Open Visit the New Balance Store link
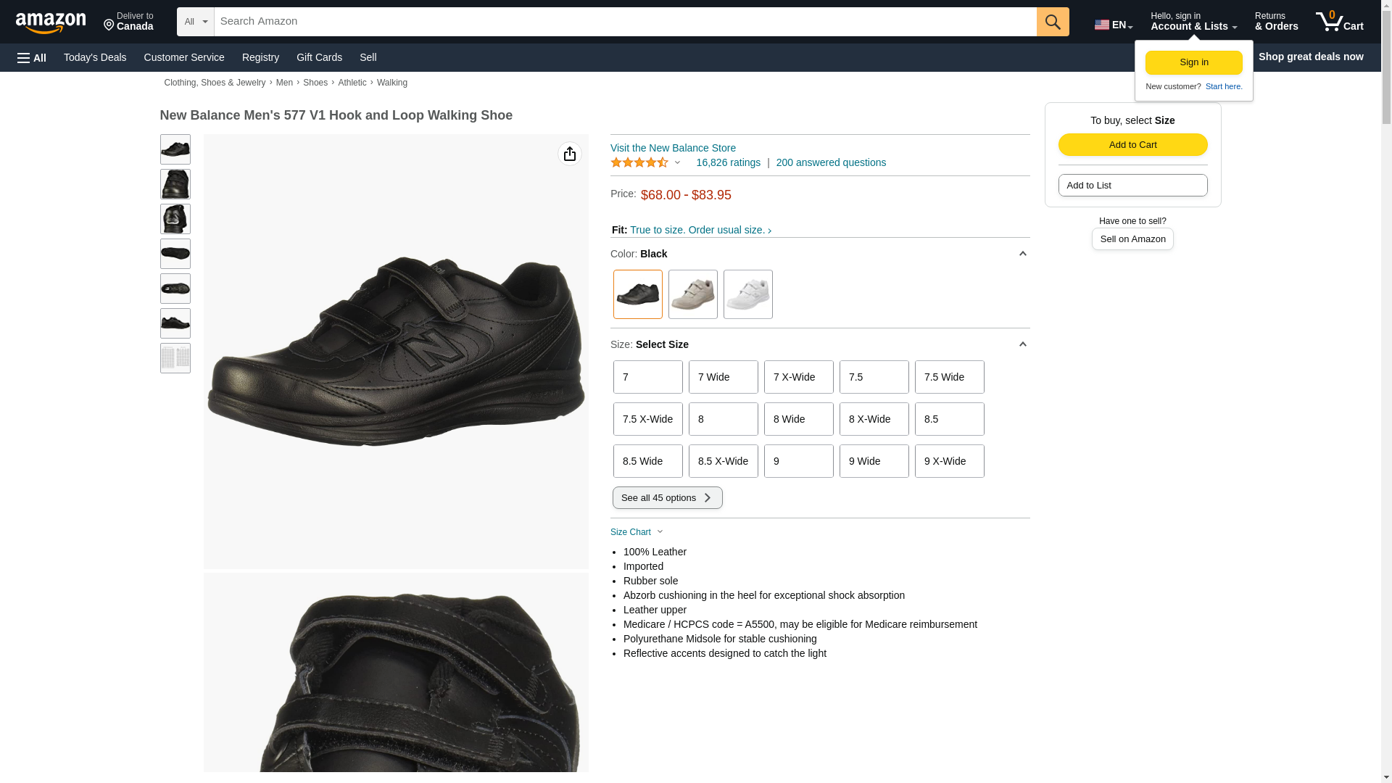This screenshot has width=1392, height=783. (x=673, y=148)
